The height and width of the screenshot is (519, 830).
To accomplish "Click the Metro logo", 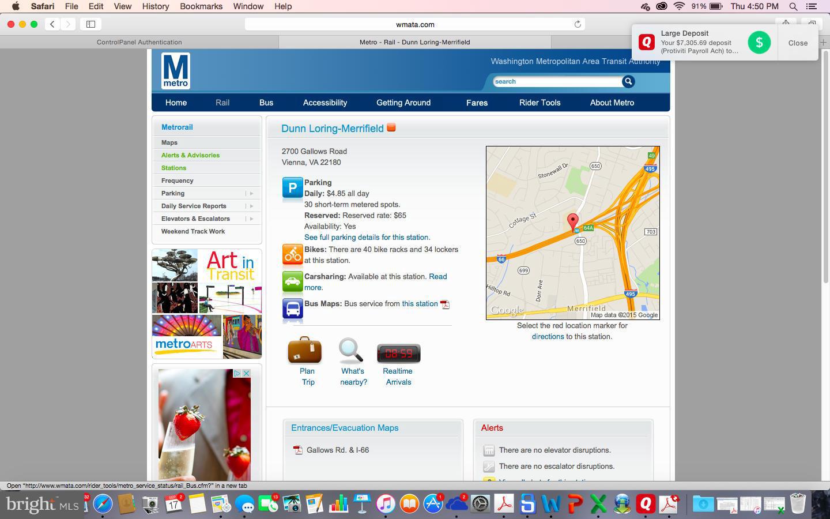I will tap(176, 71).
